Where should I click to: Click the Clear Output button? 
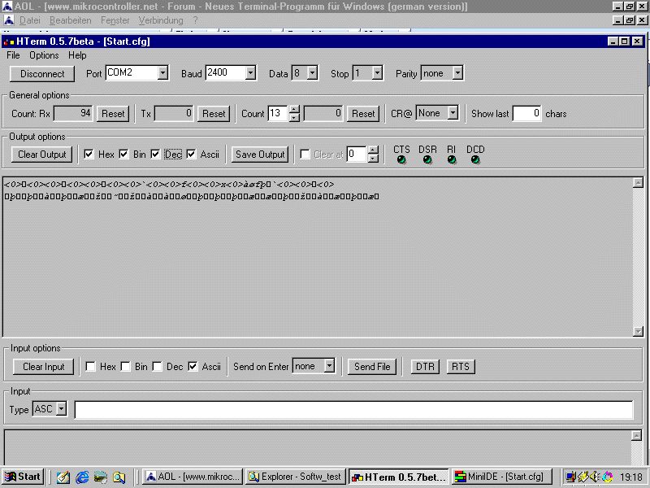42,155
